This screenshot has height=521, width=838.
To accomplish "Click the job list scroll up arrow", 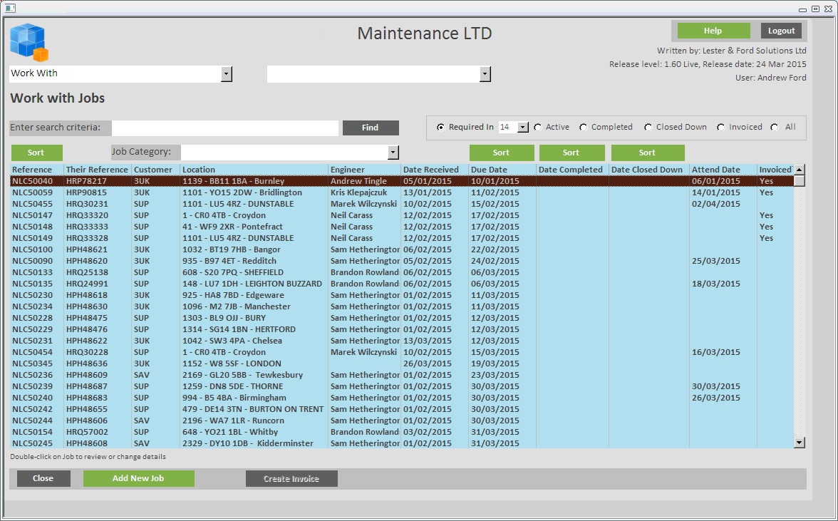I will coord(800,170).
